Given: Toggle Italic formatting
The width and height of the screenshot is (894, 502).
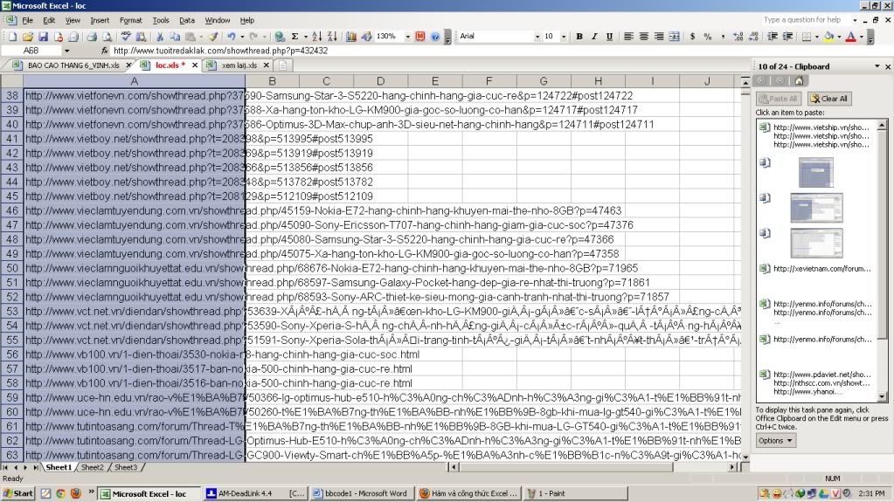Looking at the screenshot, I should [x=594, y=37].
